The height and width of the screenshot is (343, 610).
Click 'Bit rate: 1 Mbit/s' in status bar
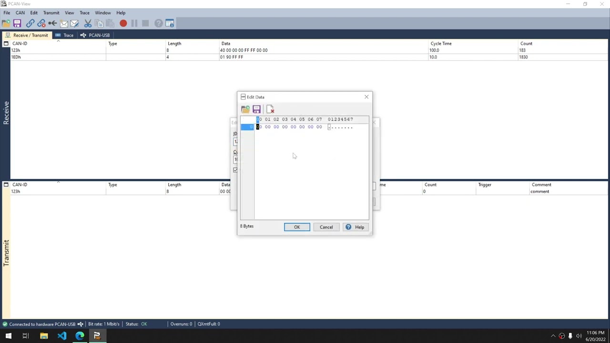click(104, 324)
